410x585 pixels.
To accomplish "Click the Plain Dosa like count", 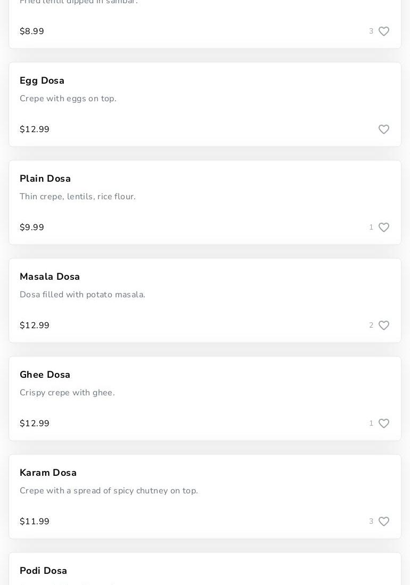I will click(x=371, y=228).
